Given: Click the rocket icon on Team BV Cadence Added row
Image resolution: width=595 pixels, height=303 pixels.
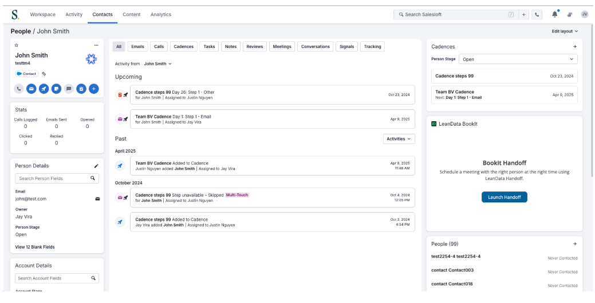Looking at the screenshot, I should 120,166.
